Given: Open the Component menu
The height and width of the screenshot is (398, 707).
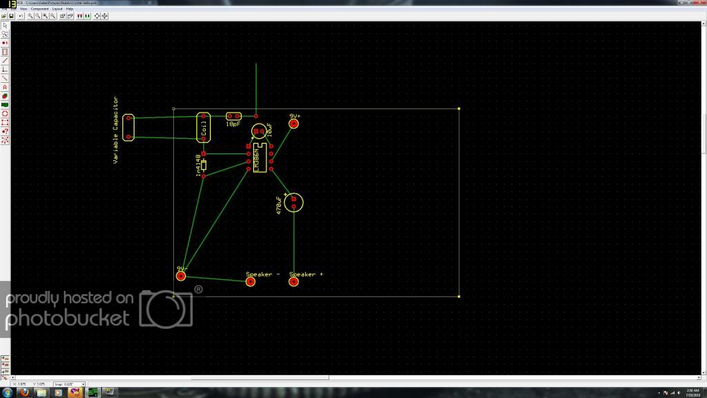Looking at the screenshot, I should tap(39, 8).
